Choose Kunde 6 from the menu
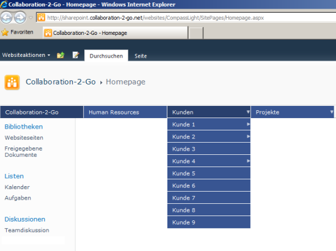 coord(209,185)
